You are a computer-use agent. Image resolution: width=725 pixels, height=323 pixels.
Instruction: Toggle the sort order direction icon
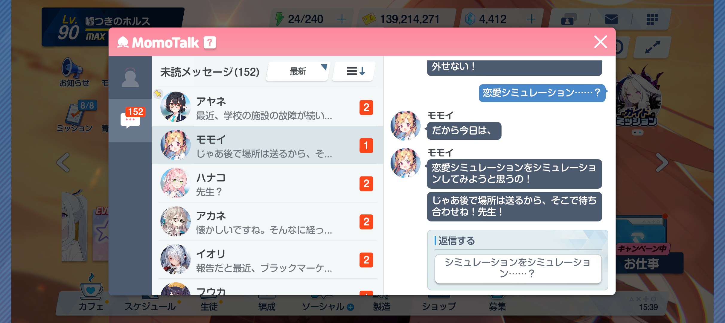[x=354, y=71]
